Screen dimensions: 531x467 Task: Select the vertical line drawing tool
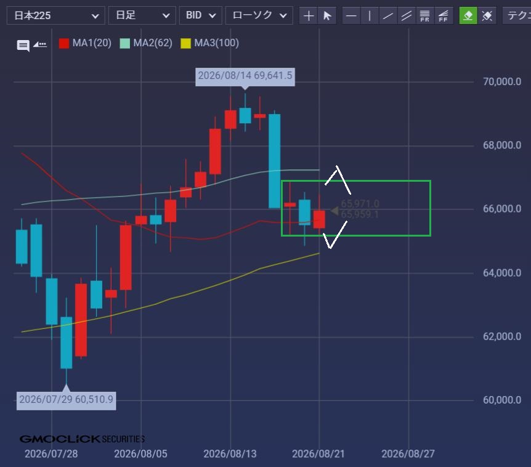point(370,15)
